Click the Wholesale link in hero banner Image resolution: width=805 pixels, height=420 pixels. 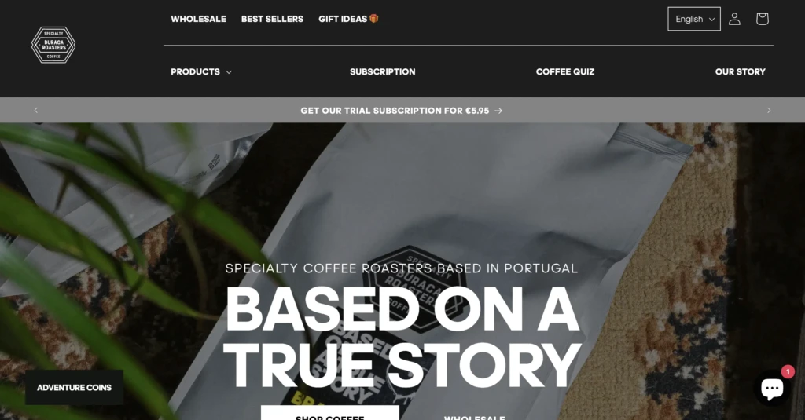click(474, 416)
